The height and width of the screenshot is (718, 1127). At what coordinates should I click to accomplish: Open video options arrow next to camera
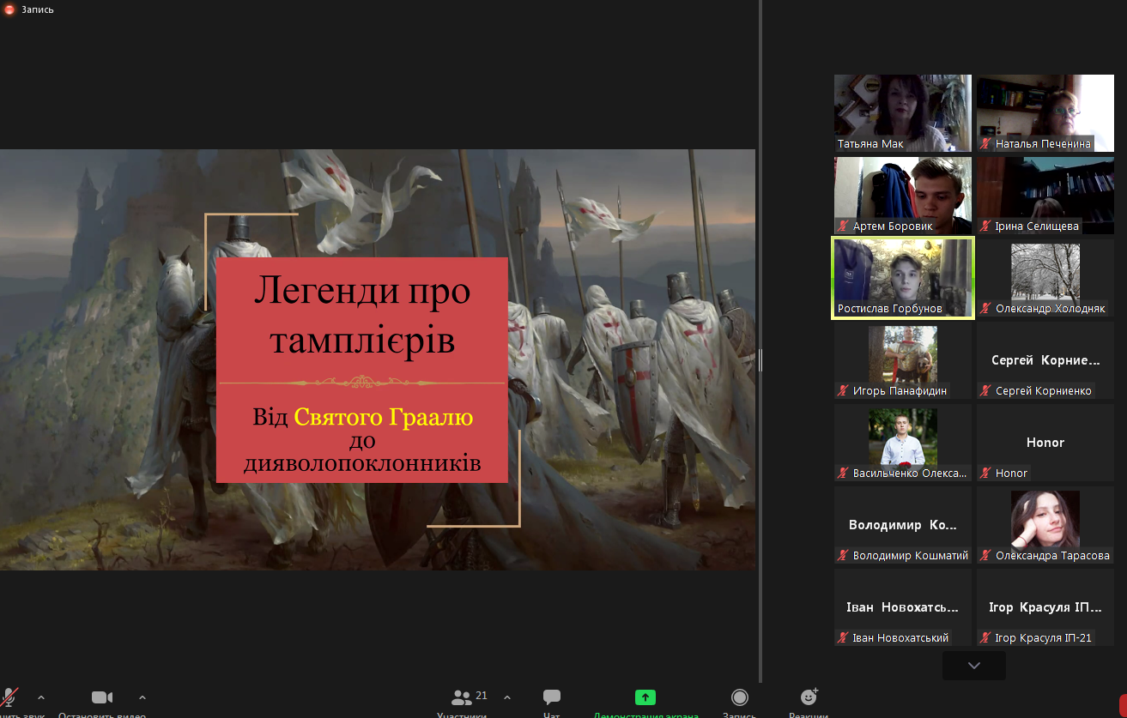click(x=142, y=697)
